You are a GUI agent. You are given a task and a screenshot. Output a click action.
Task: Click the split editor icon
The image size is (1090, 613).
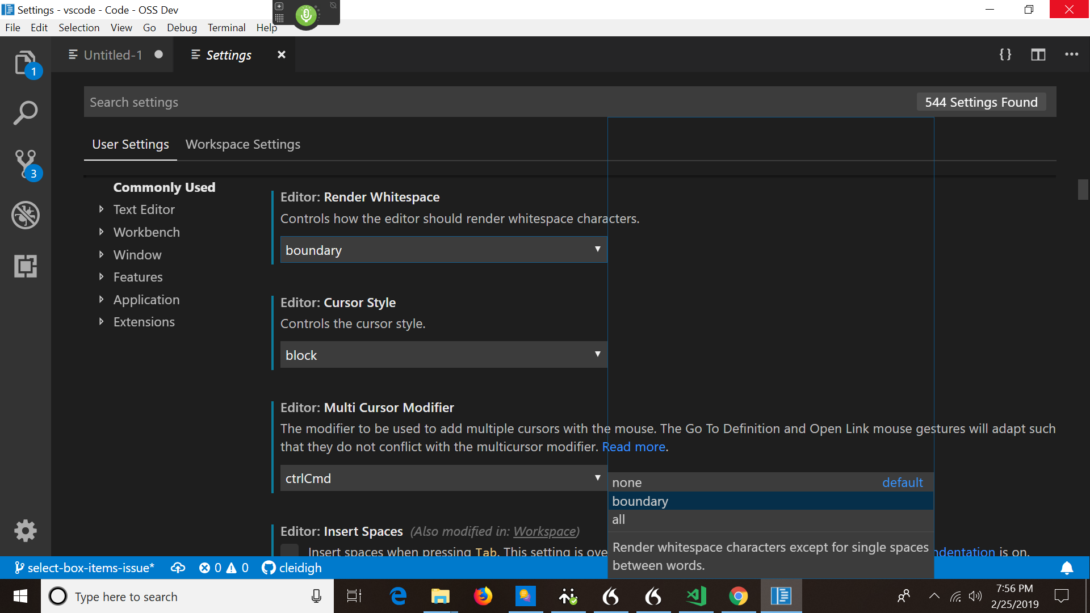1038,54
